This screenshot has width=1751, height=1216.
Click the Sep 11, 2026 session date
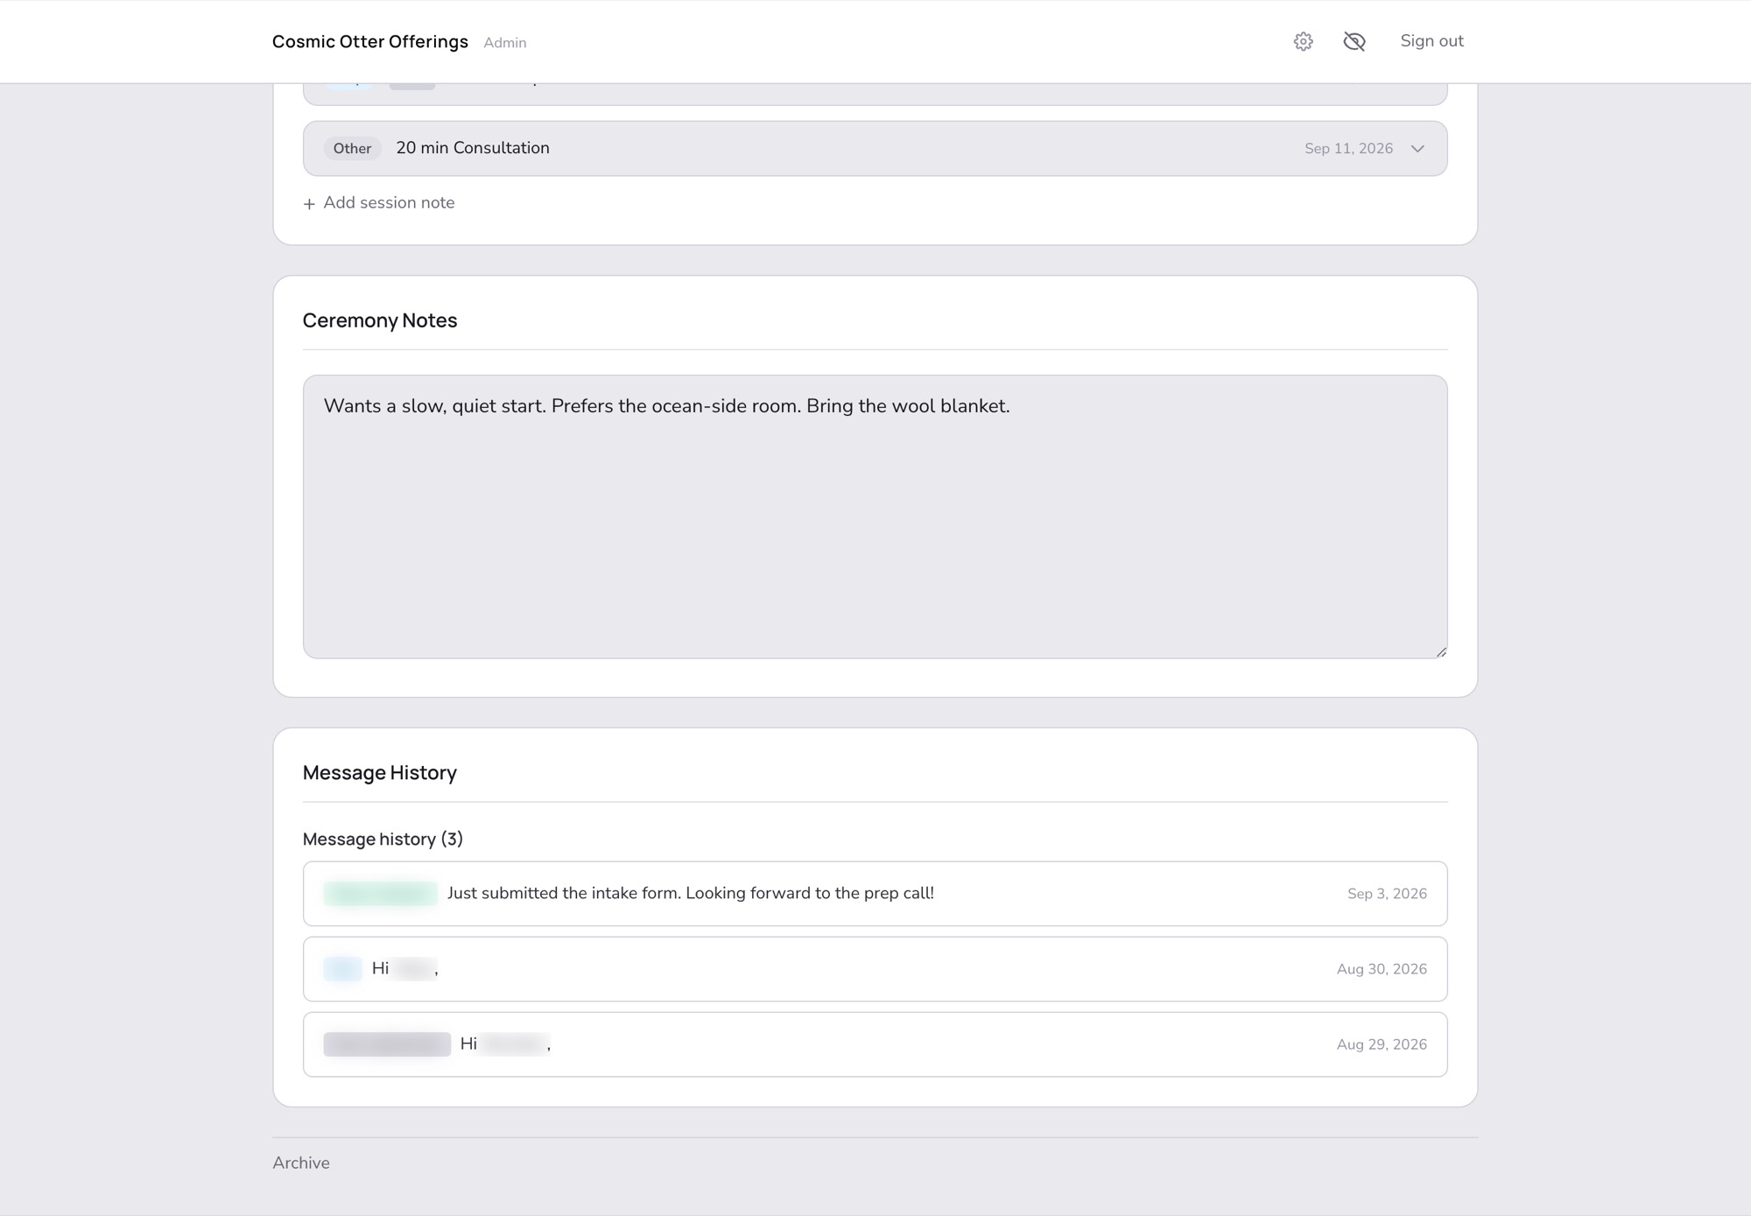pyautogui.click(x=1348, y=149)
